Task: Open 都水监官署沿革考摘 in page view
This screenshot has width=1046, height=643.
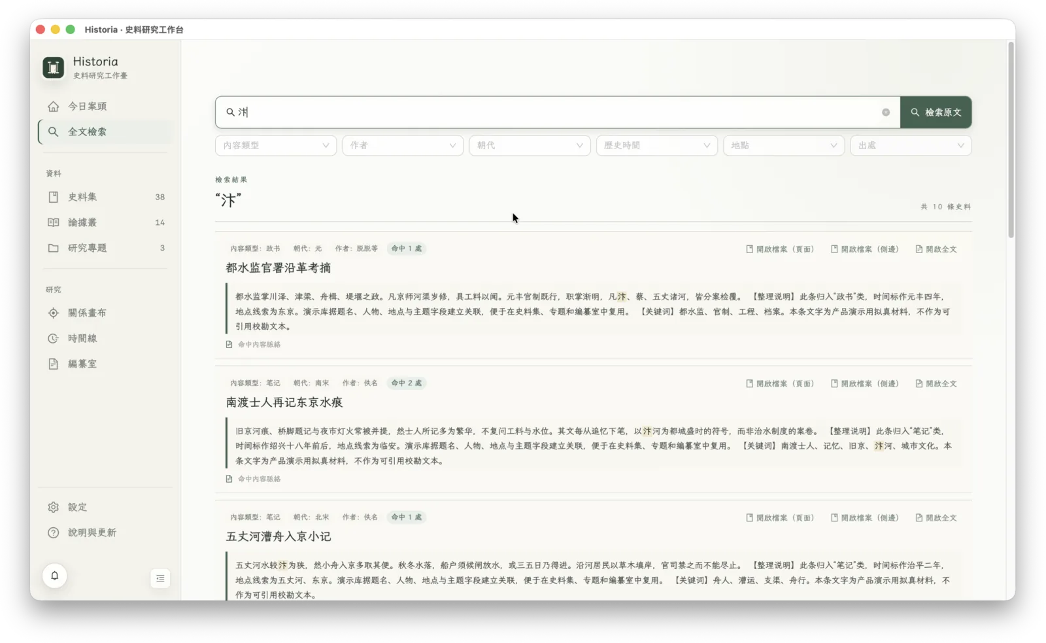Action: coord(780,249)
